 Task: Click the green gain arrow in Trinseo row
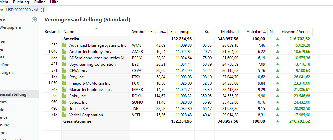click(278, 109)
